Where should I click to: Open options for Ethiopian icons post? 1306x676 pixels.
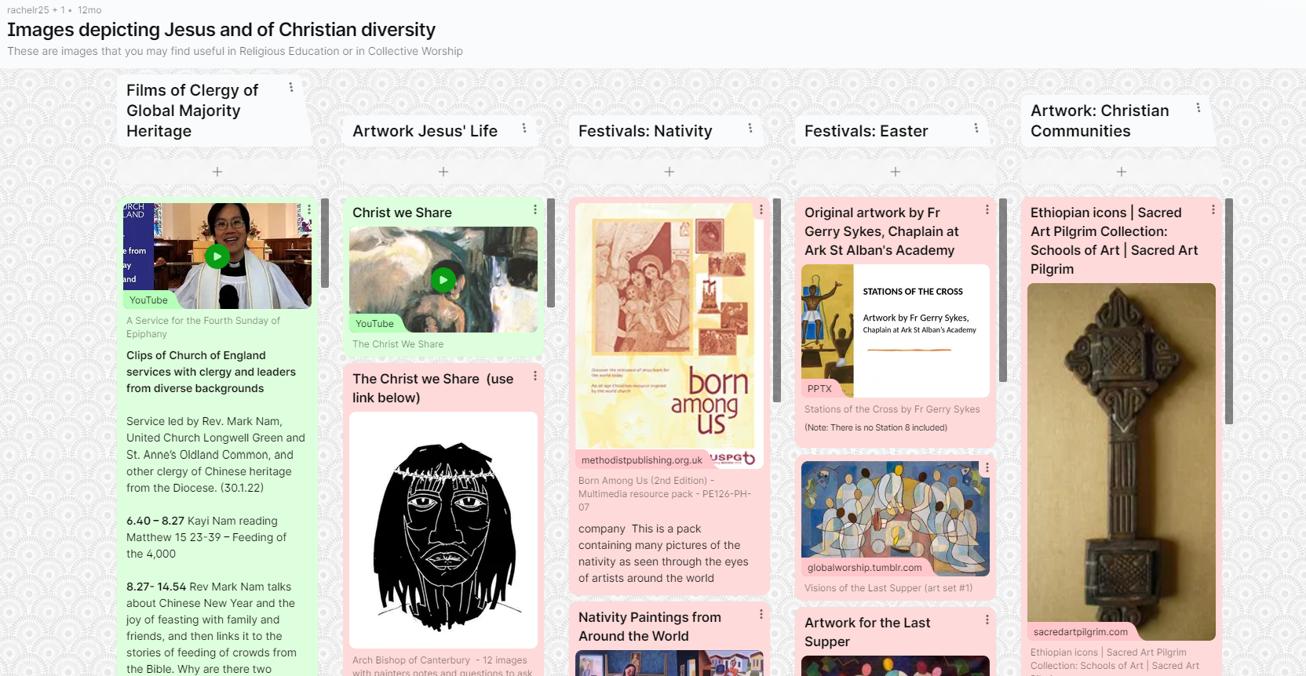tap(1213, 209)
